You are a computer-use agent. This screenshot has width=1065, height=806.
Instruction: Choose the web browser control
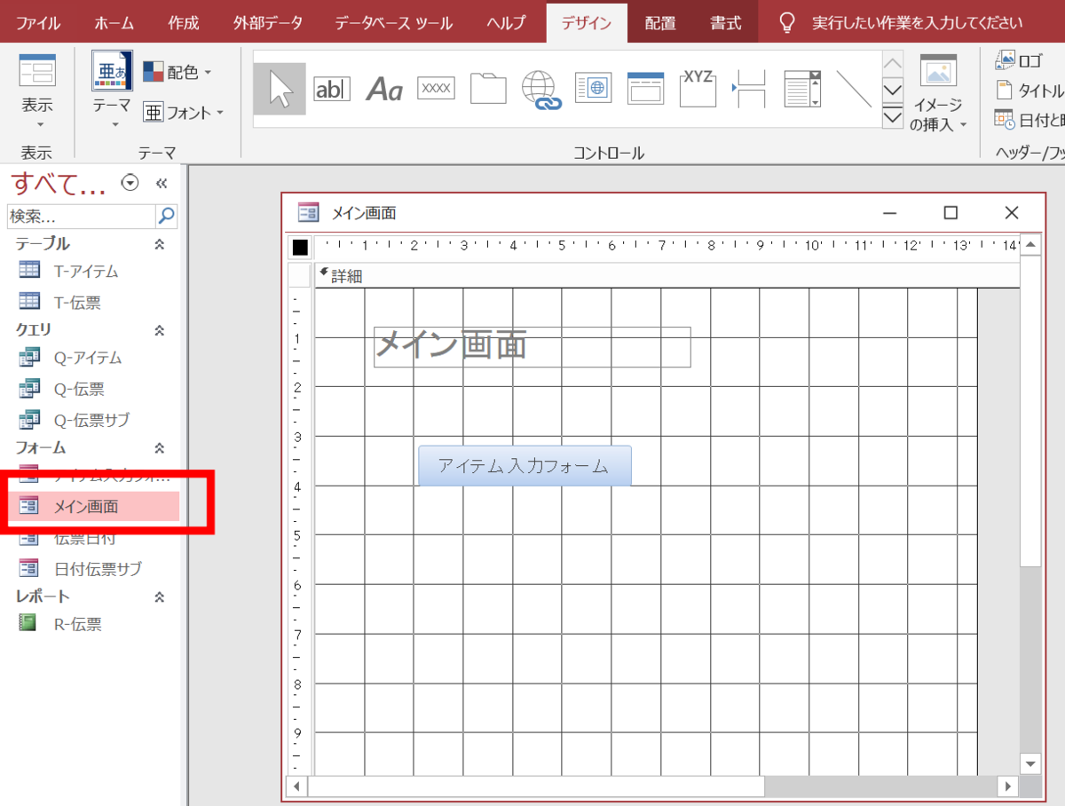(594, 89)
